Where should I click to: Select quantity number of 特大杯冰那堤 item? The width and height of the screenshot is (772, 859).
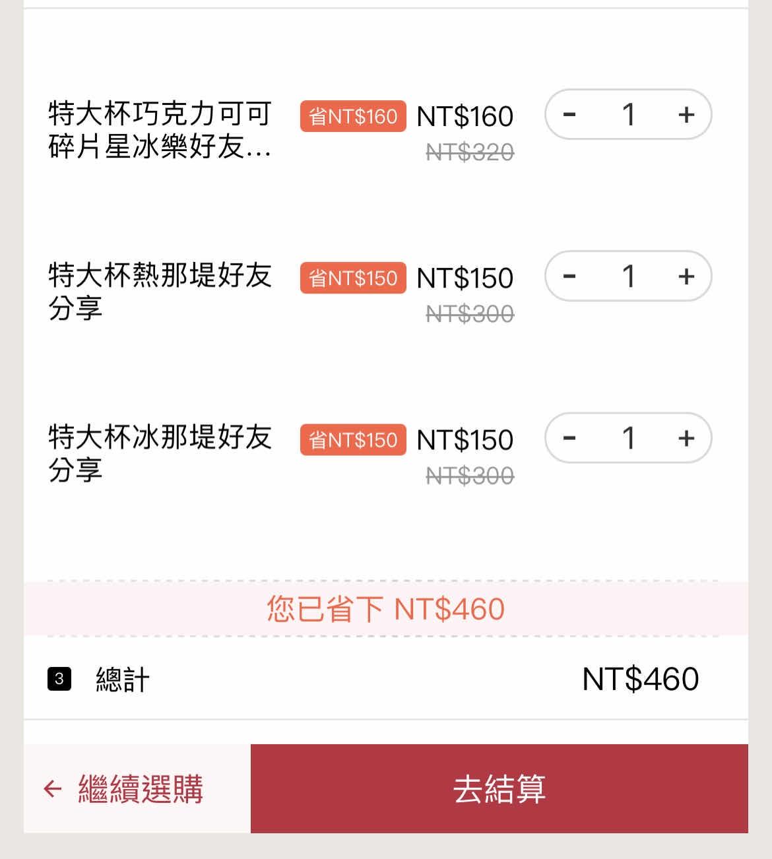628,438
